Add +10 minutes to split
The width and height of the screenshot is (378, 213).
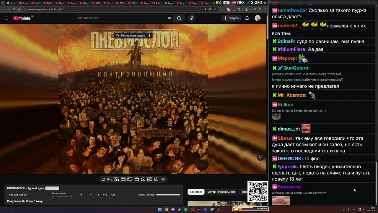tap(105, 195)
